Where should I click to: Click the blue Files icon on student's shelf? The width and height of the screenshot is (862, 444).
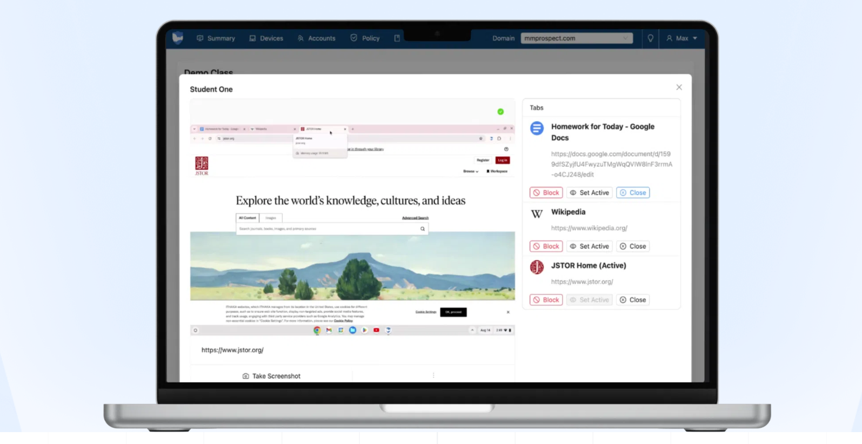coord(353,331)
